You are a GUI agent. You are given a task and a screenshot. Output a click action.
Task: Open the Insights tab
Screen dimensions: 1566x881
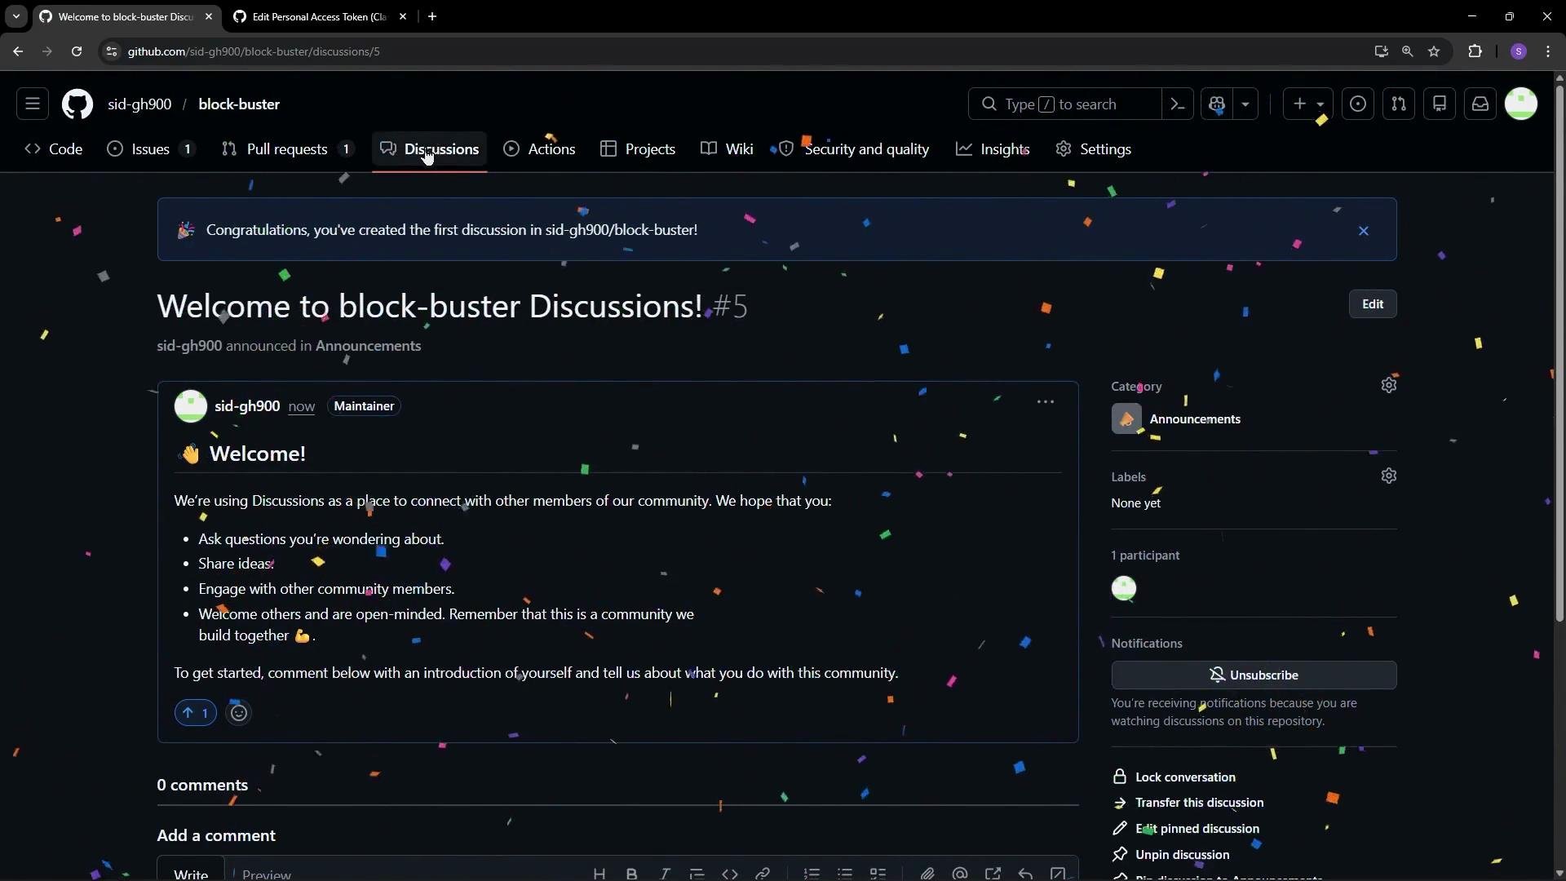[x=993, y=149]
